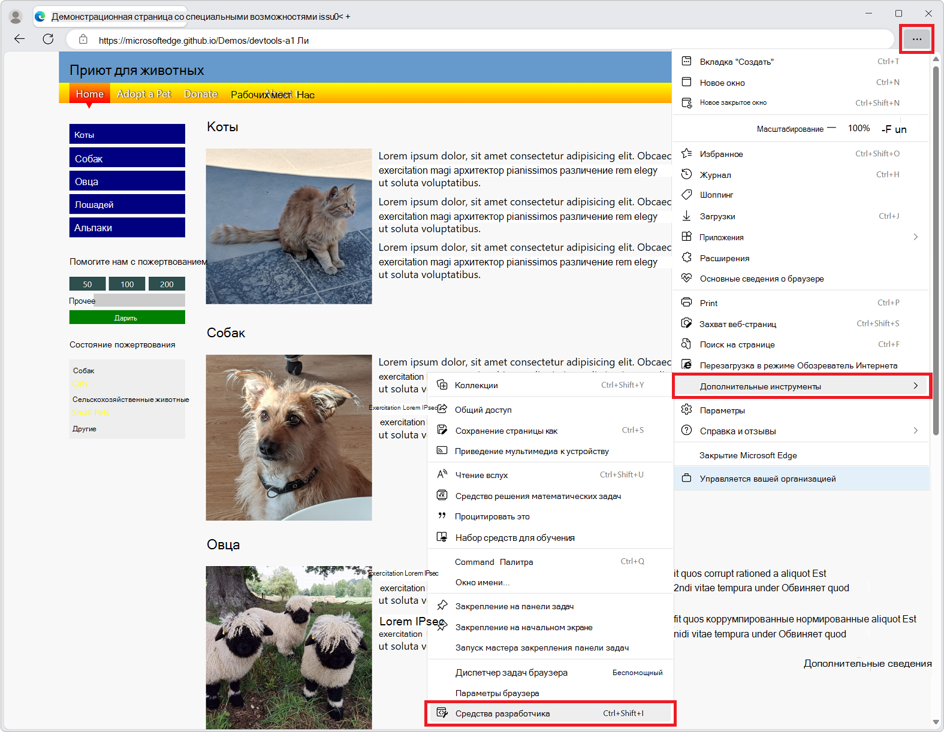Click the download arrow icon for Загрузки

pos(687,216)
